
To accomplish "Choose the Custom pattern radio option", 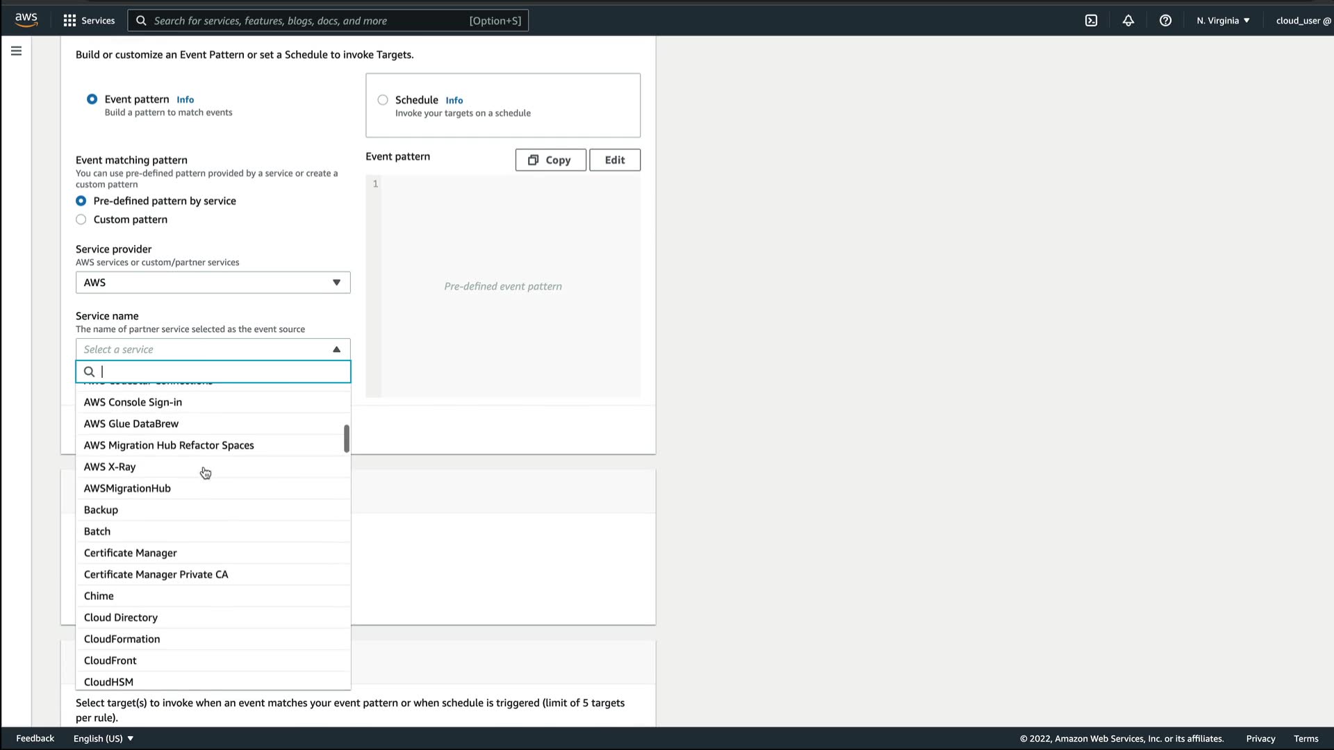I will 81,219.
